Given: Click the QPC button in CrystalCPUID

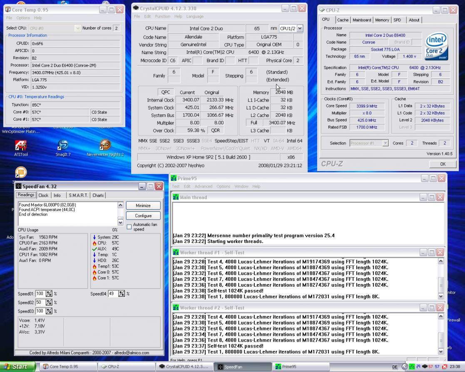Looking at the screenshot, I should [x=166, y=92].
